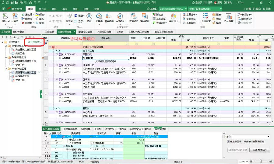Click the 快速组价 quick pricing icon
Viewport: 274px width, 164px height.
coord(120,16)
